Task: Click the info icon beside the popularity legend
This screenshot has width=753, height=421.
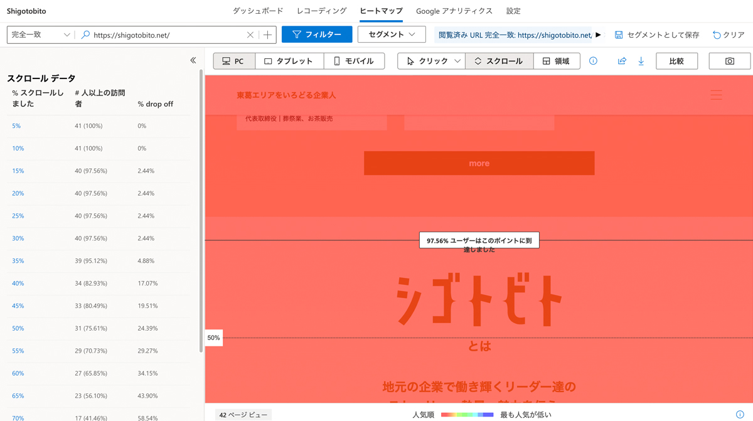Action: [x=740, y=415]
